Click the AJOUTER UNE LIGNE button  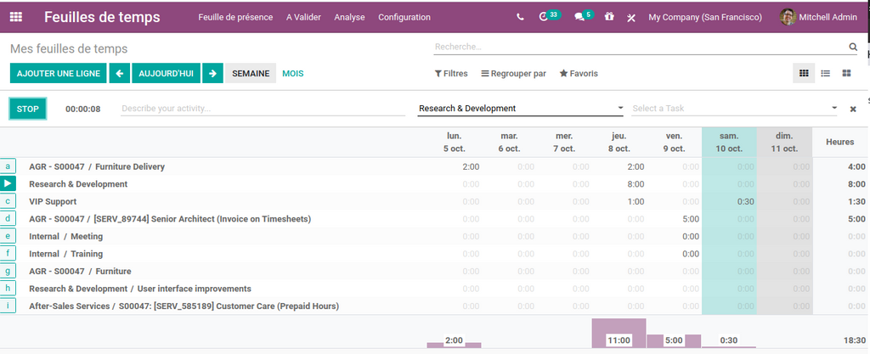(59, 74)
